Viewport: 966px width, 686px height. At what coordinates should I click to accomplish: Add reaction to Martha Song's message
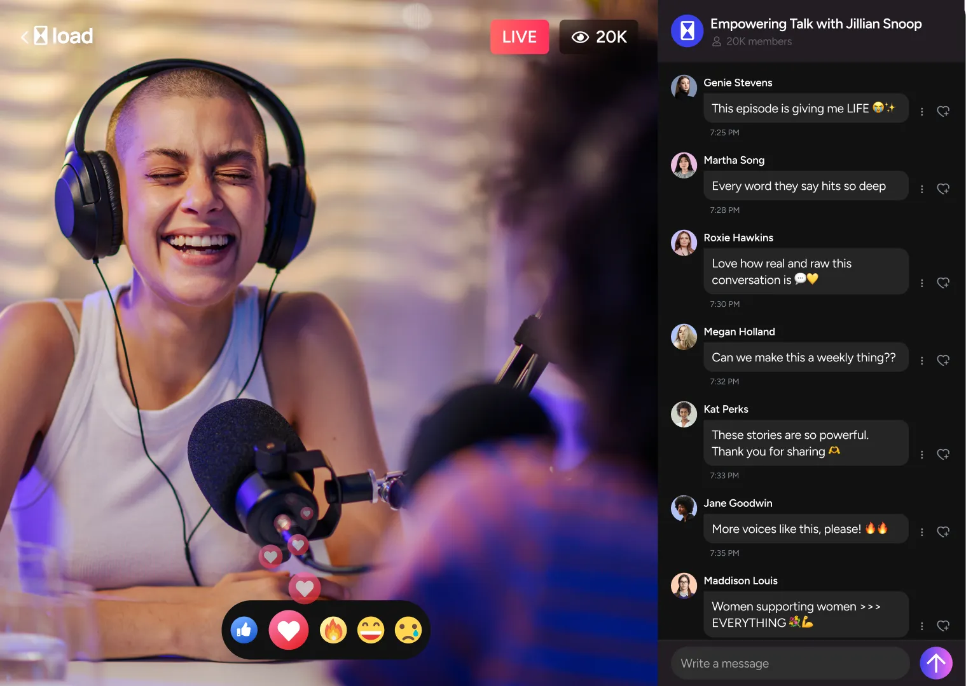943,189
